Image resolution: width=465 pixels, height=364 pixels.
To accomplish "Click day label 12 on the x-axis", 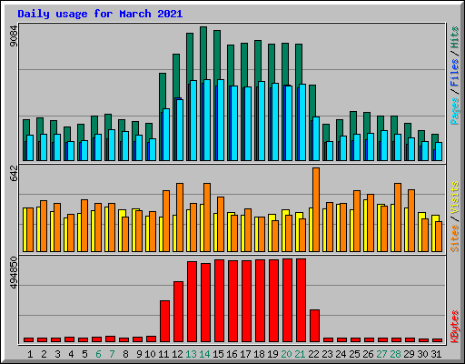I will pyautogui.click(x=177, y=354).
